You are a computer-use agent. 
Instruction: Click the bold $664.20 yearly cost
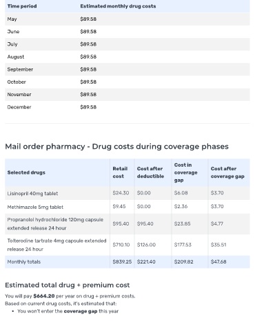click(44, 296)
